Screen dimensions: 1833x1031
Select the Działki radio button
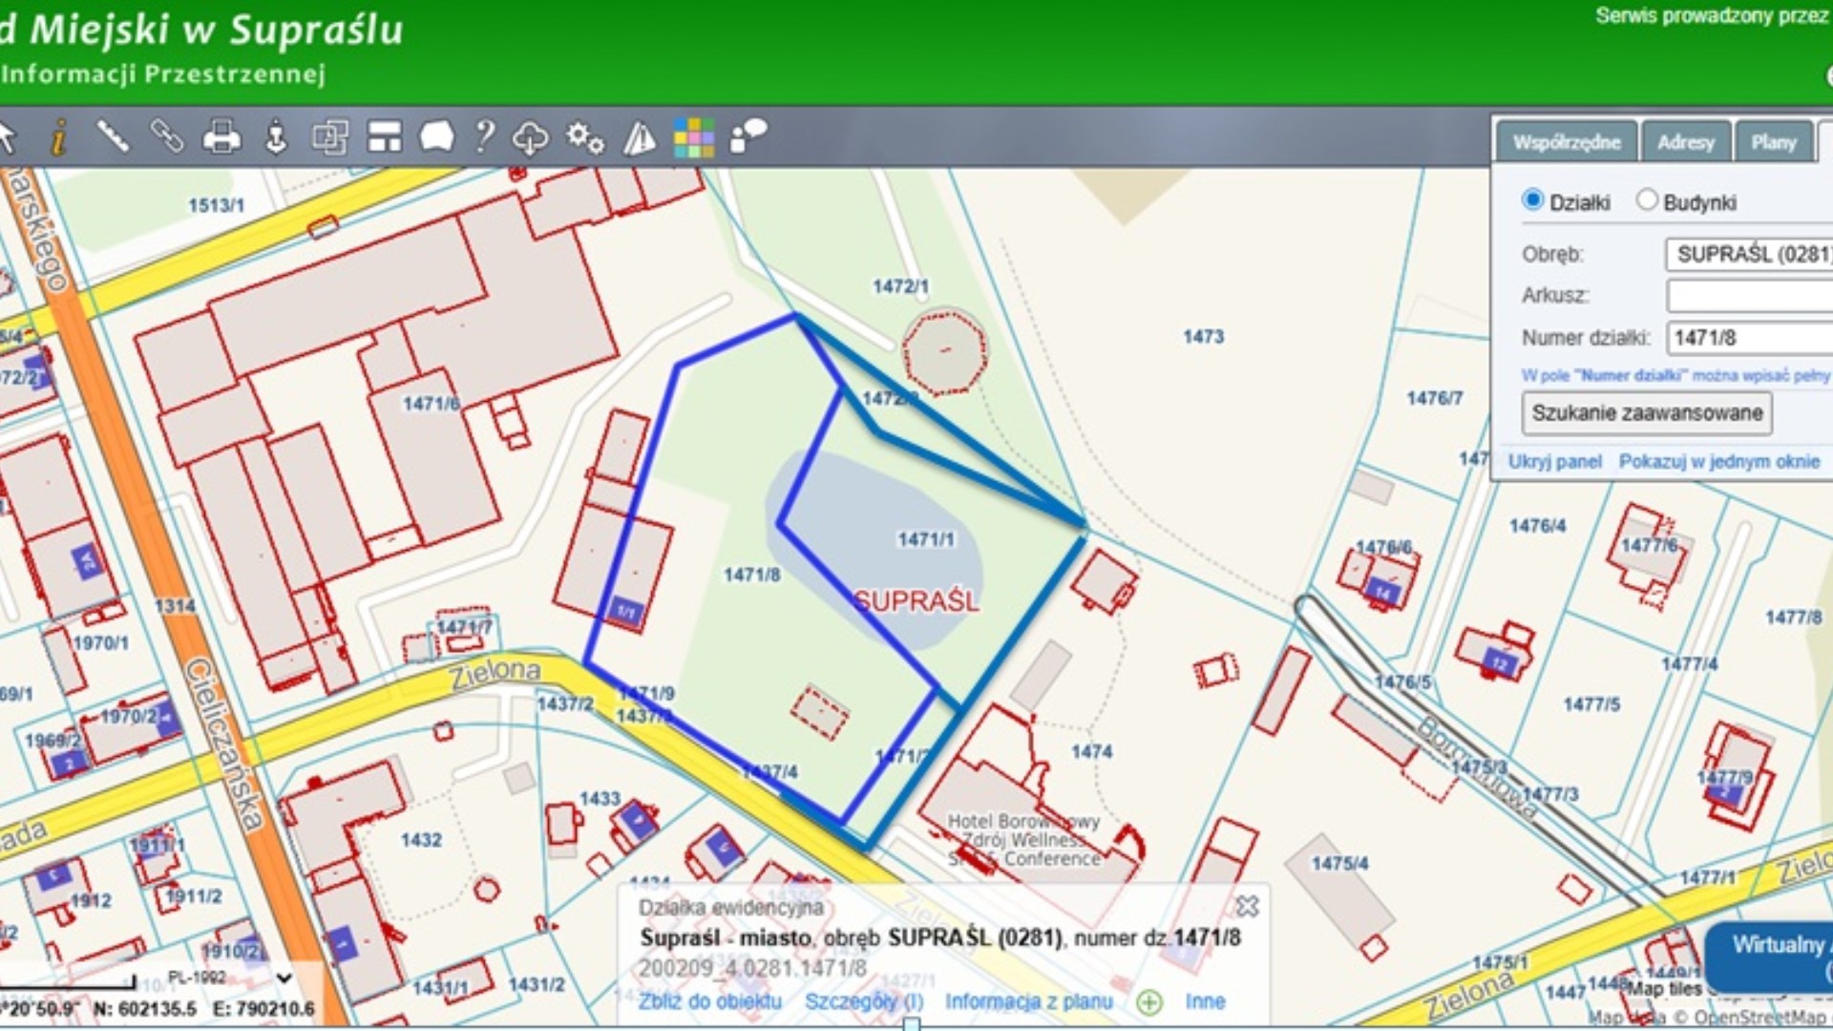pos(1533,200)
